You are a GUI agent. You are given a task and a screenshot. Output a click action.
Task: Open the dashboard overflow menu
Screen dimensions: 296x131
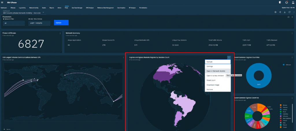point(294,12)
